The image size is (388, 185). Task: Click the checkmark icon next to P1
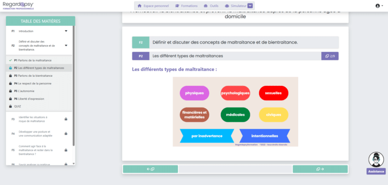(10, 60)
